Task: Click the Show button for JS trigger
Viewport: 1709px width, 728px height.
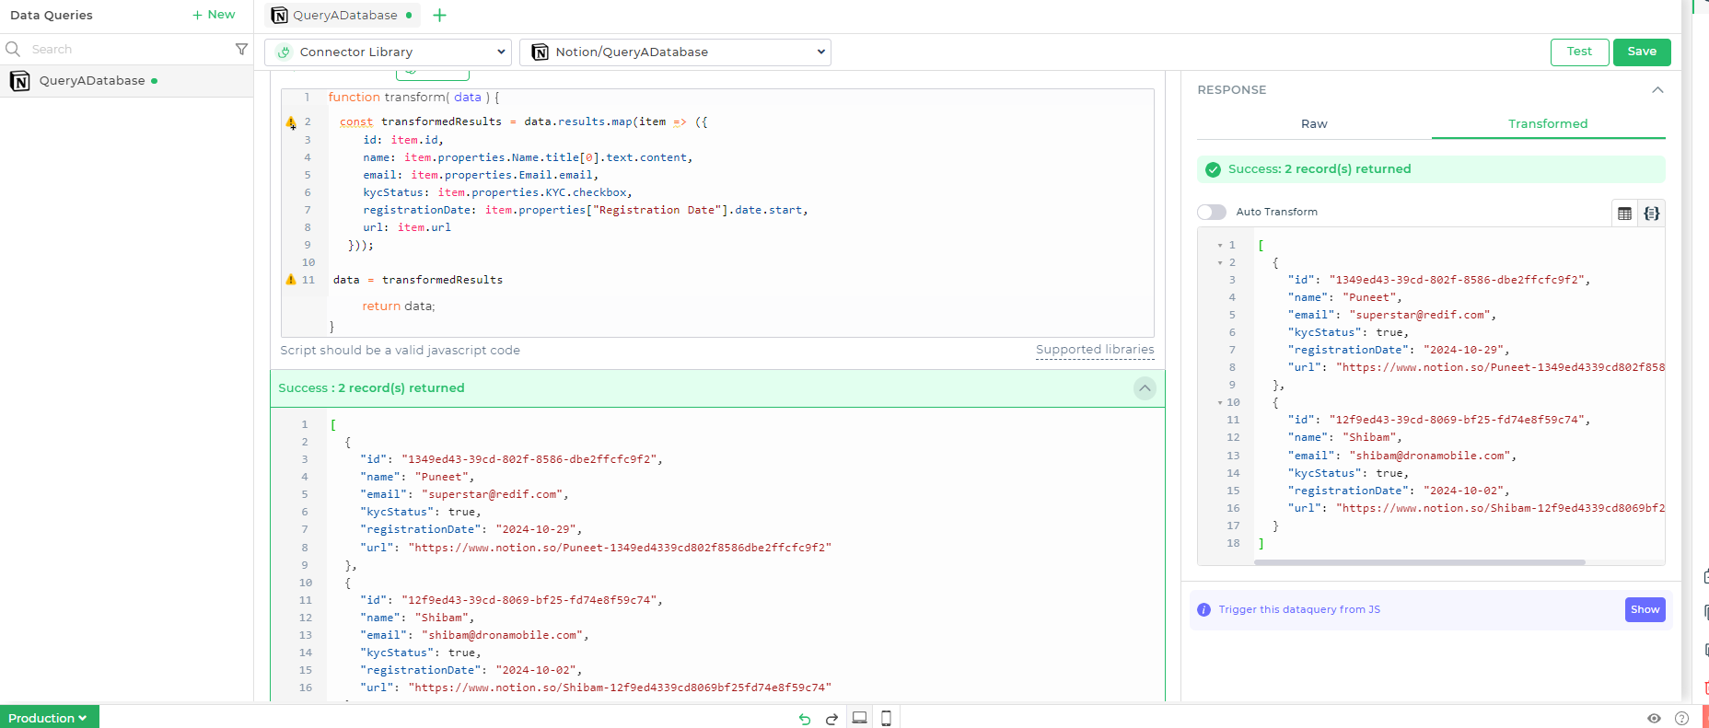Action: pyautogui.click(x=1645, y=610)
